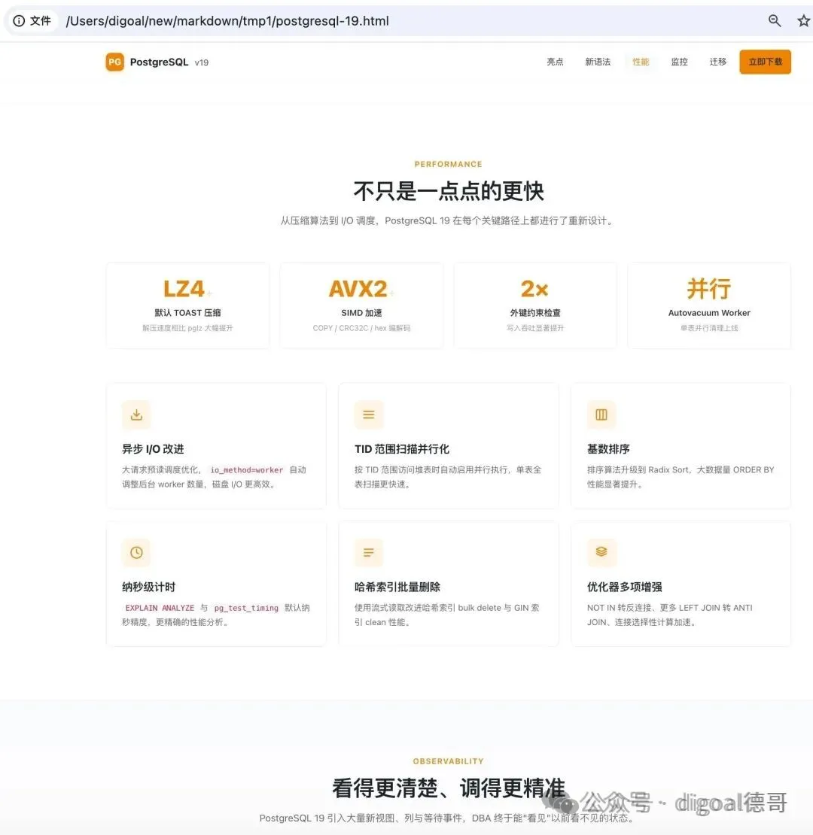The height and width of the screenshot is (835, 813).
Task: Click the 立即下载 button
Action: 765,62
